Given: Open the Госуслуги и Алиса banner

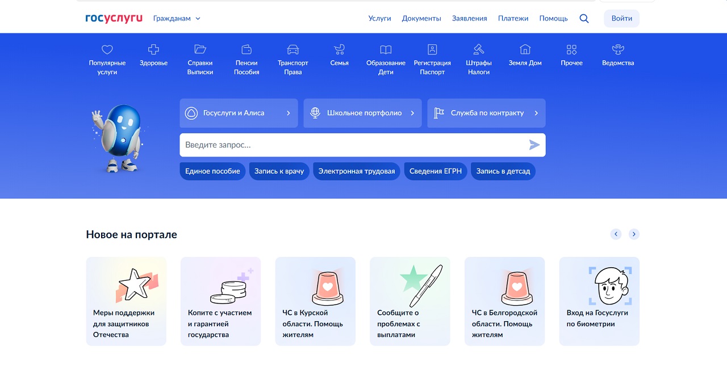Looking at the screenshot, I should point(239,113).
